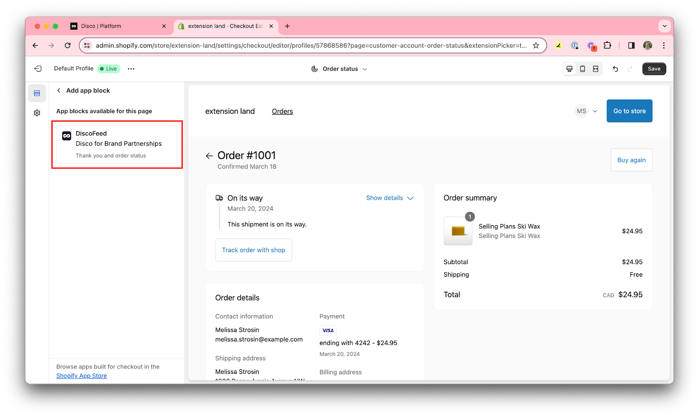Viewport: 699px width, 417px height.
Task: Click the browser forward arrow
Action: click(52, 45)
